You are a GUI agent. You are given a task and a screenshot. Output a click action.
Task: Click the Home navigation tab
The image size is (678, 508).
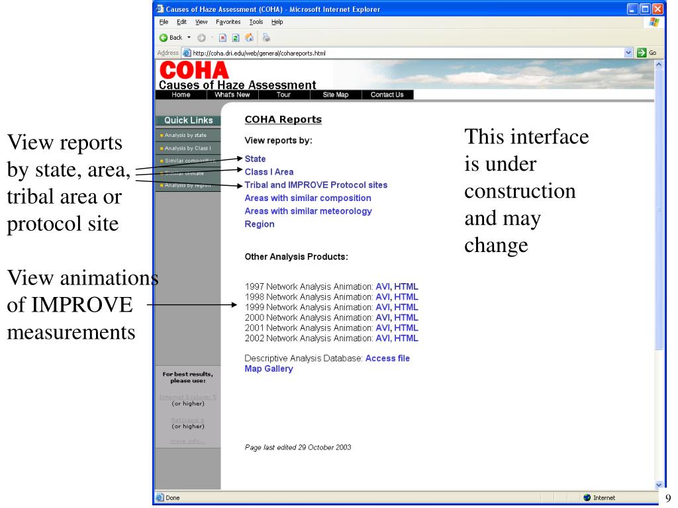(x=181, y=95)
